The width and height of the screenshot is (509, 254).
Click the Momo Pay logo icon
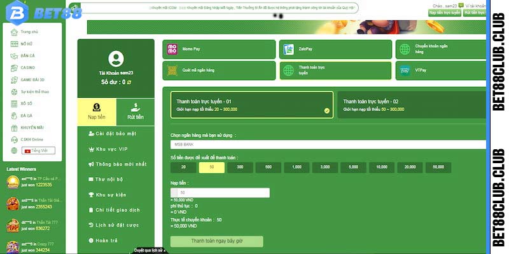[172, 50]
